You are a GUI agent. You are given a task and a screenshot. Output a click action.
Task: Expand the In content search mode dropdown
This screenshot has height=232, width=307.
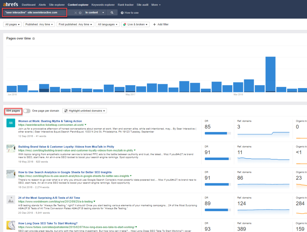95,13
